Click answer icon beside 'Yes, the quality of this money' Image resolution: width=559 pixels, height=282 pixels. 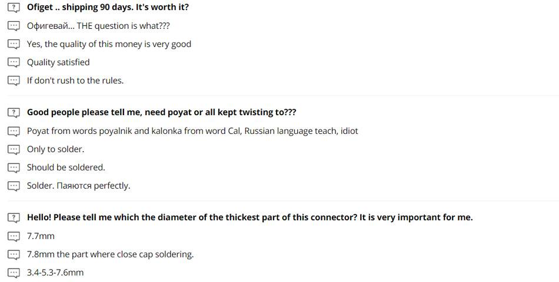pyautogui.click(x=14, y=44)
